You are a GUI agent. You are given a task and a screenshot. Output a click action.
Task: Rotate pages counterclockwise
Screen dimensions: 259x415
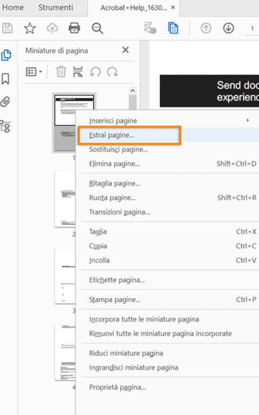[96, 72]
